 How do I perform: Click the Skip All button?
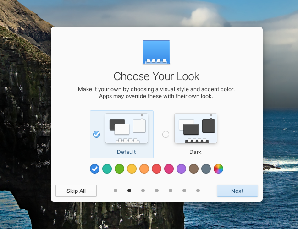[76, 191]
